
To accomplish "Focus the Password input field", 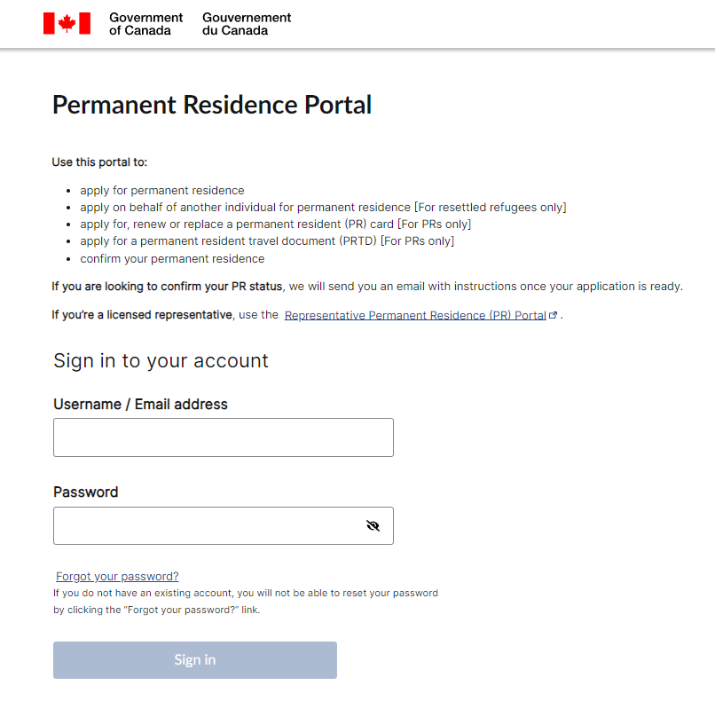I will pyautogui.click(x=206, y=526).
